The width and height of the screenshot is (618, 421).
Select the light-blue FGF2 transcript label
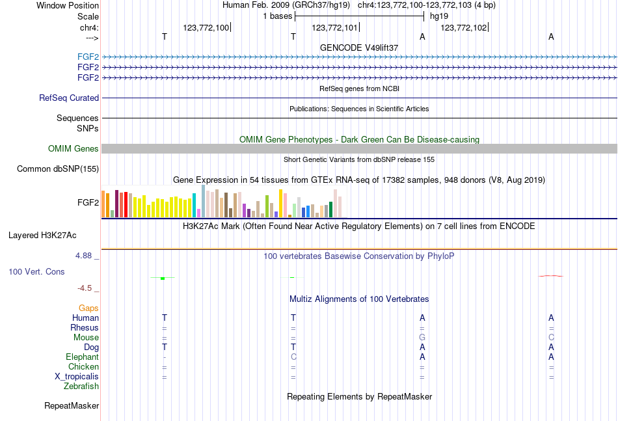click(88, 57)
